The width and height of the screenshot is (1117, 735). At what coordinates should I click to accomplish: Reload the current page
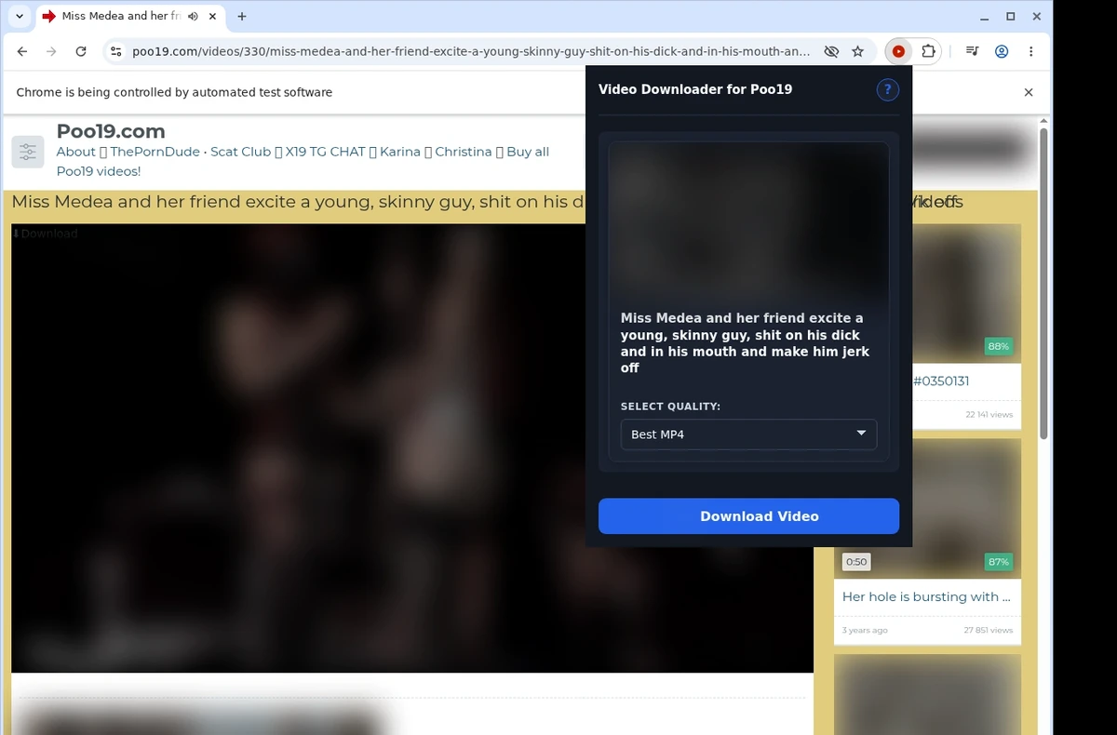tap(81, 52)
